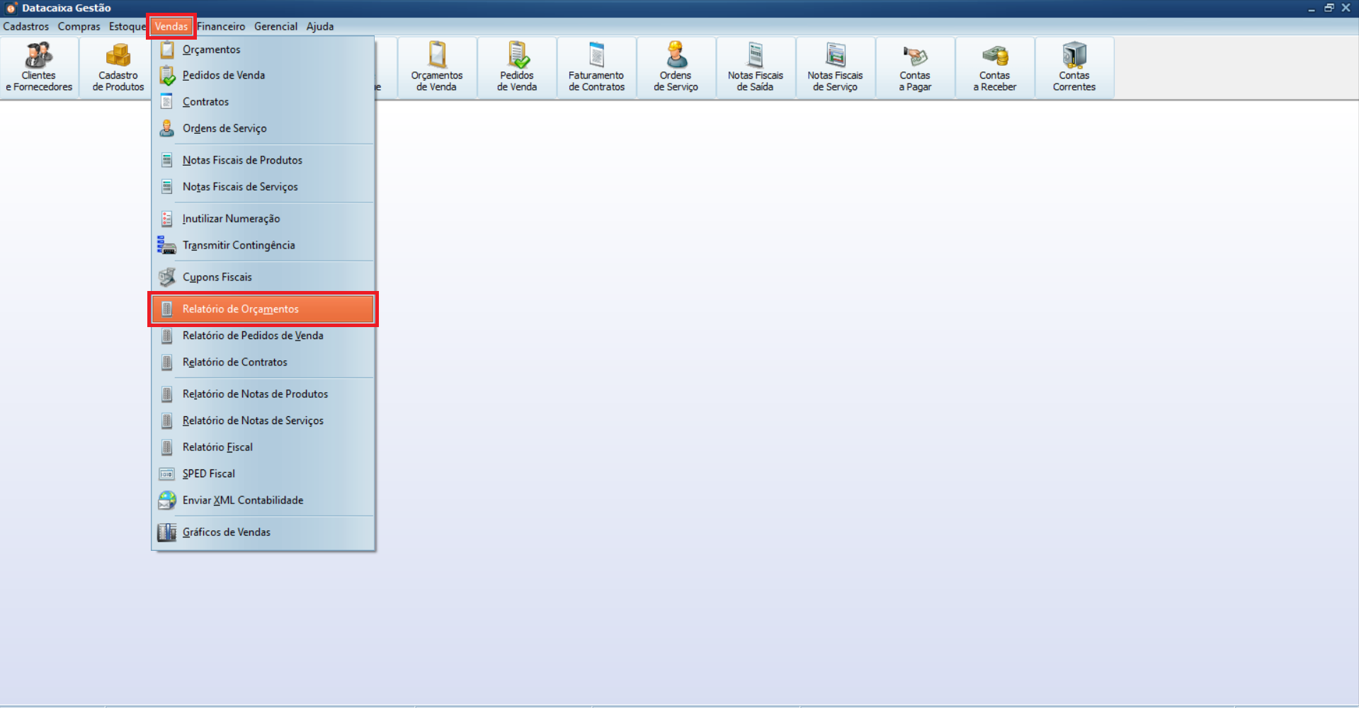Open Contas a Receber toolbar icon

tap(994, 67)
